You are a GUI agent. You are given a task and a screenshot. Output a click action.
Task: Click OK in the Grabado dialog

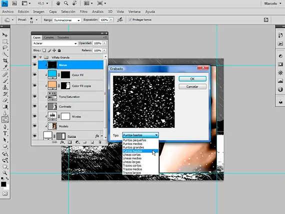[x=192, y=78]
